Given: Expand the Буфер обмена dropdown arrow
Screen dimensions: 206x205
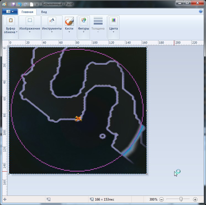Looking at the screenshot, I should pos(17,32).
